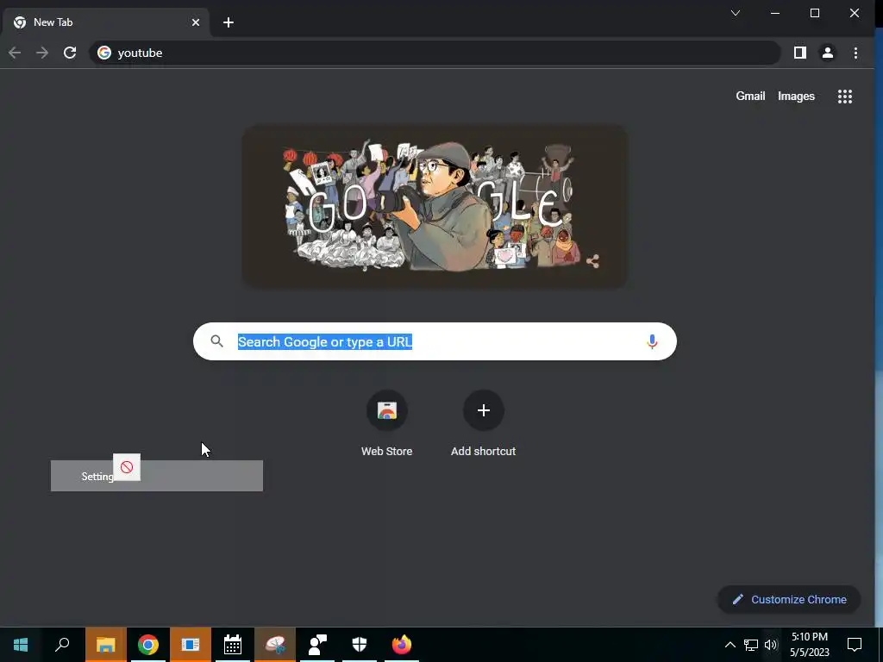The image size is (883, 662).
Task: Click the Add shortcut label text
Action: click(483, 452)
